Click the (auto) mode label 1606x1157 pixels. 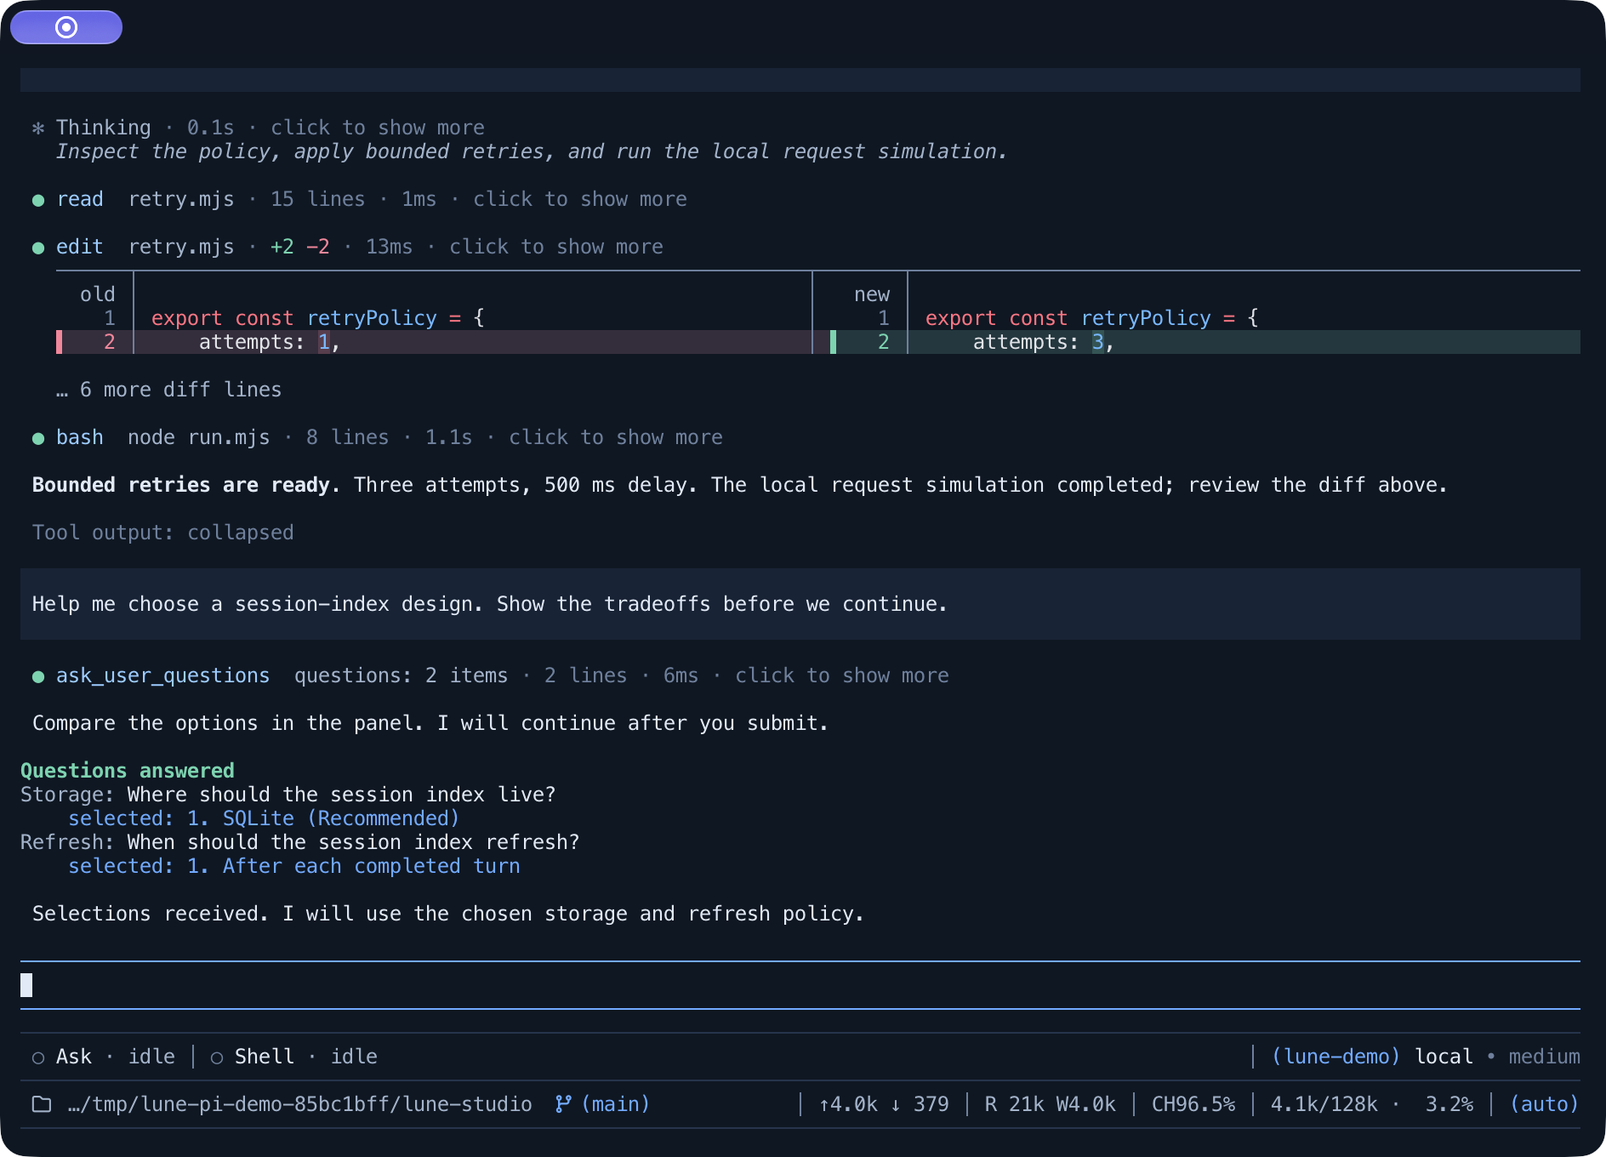1544,1104
